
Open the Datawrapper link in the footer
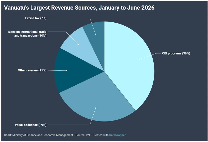[117, 135]
